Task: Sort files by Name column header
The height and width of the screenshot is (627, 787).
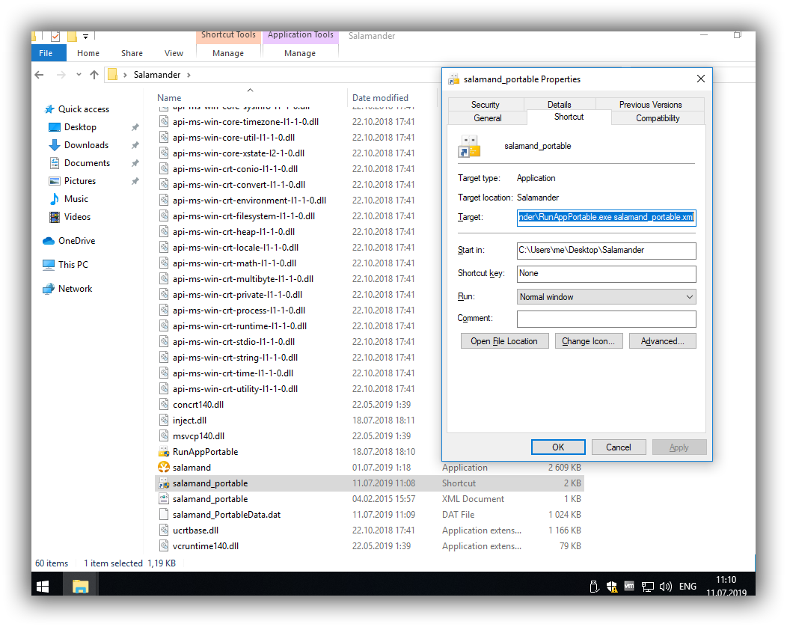Action: 169,98
